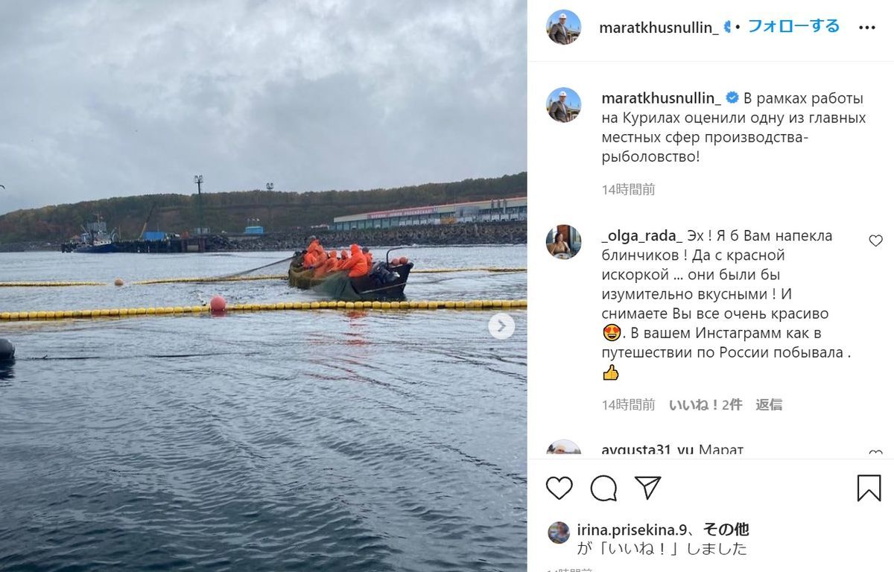Screen dimensions: 894x572
Task: Show other likers via その他
Action: (726, 530)
